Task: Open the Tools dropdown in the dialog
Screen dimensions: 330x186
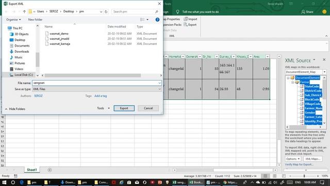Action: point(103,108)
